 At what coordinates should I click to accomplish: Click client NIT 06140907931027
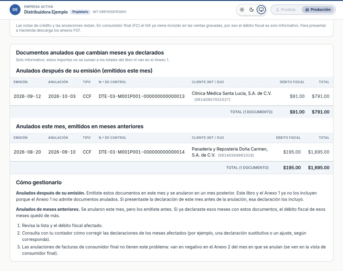212,100
